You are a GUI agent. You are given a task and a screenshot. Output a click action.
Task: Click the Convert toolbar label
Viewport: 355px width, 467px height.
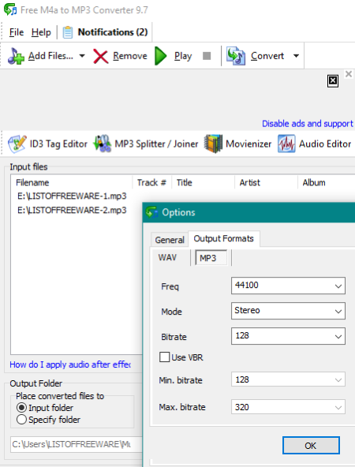pyautogui.click(x=267, y=56)
